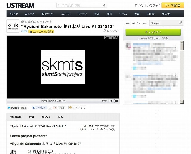The image size is (191, 154).
Task: Open その他 category menu
Action: pyautogui.click(x=166, y=14)
